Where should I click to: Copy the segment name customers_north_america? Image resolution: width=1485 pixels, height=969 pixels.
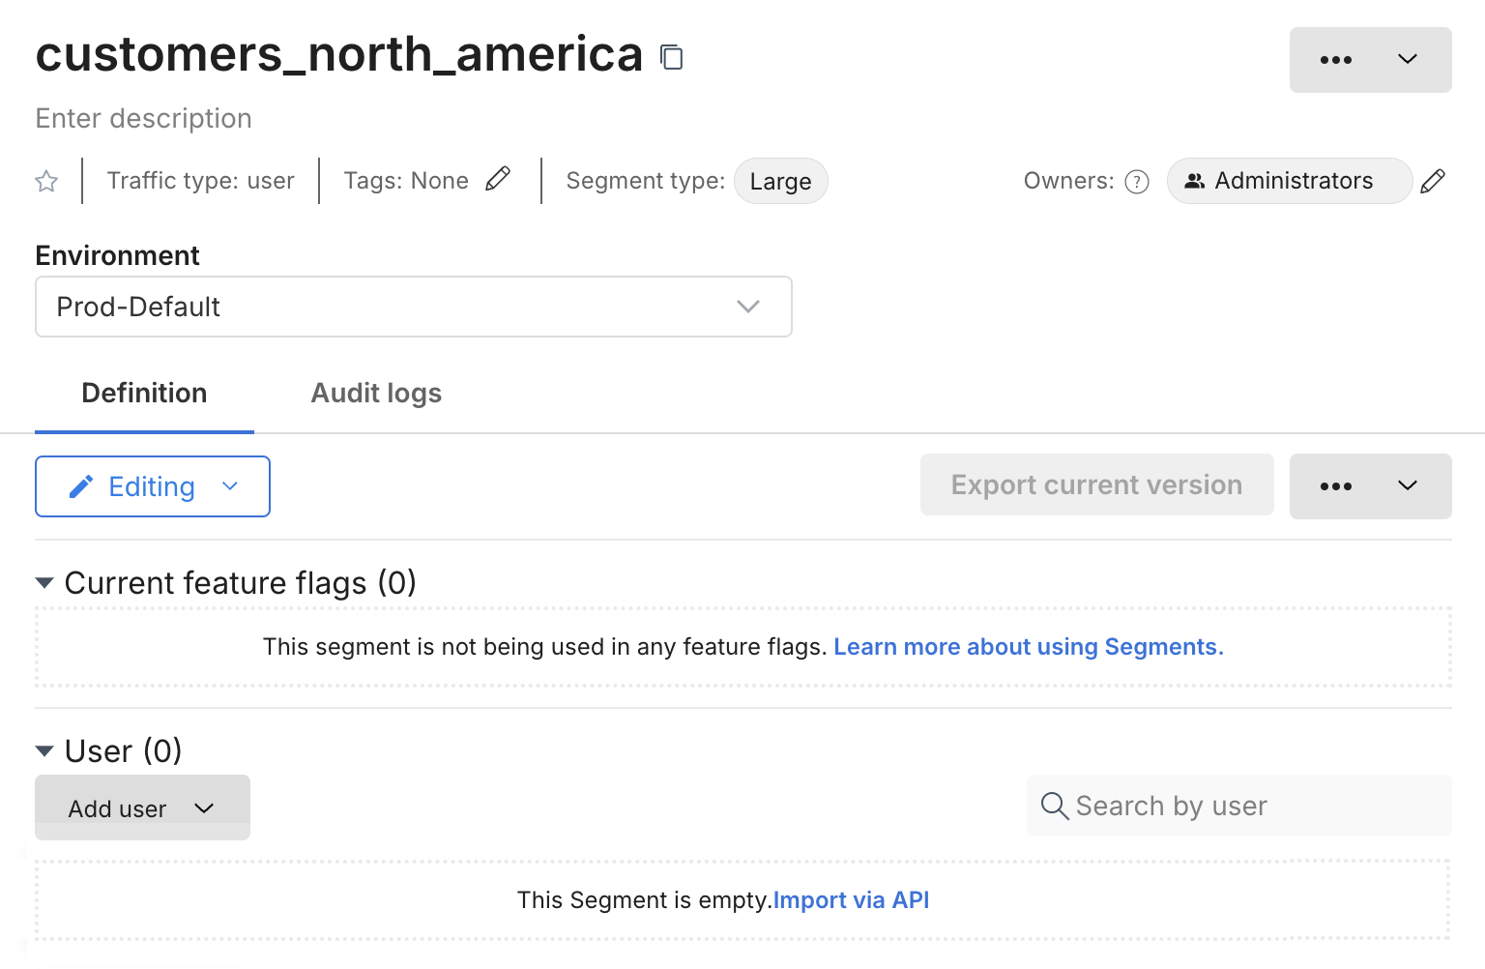point(671,57)
